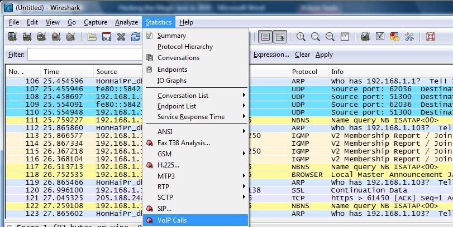Click the Filter: label button

click(16, 55)
